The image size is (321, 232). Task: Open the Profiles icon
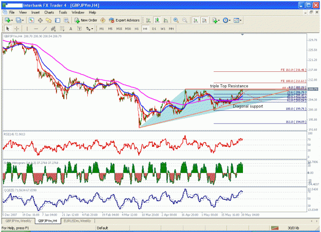coord(18,20)
